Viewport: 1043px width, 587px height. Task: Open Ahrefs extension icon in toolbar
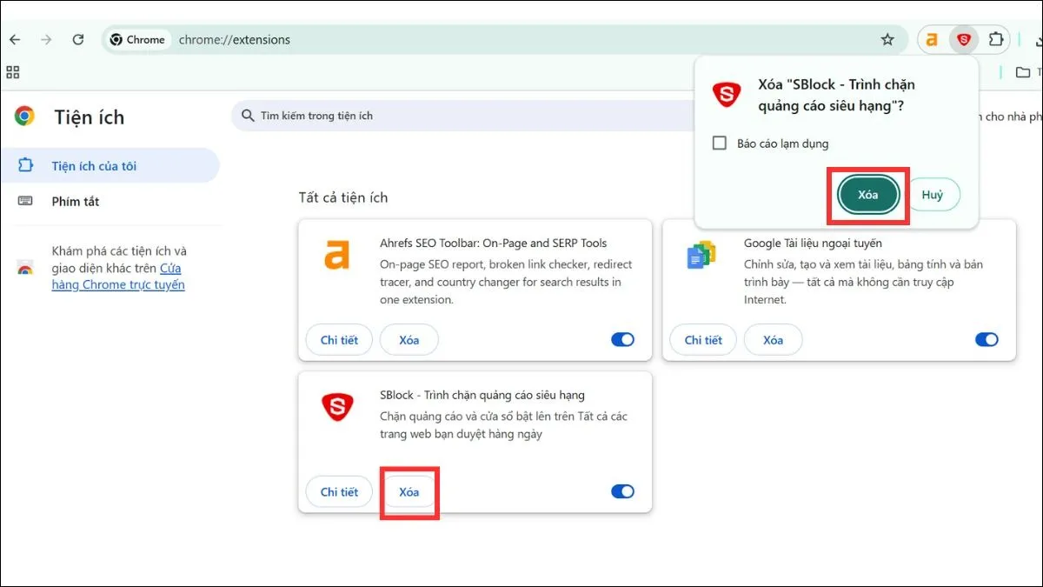pyautogui.click(x=932, y=40)
